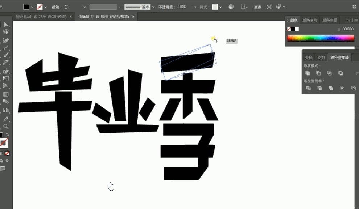Viewport: 359px width, 209px height.
Task: Open the fill color dropdown arrow
Action: pyautogui.click(x=32, y=7)
